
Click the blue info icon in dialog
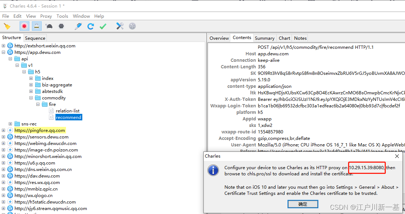click(213, 170)
